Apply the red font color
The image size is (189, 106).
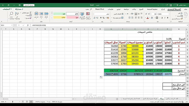pos(148,18)
